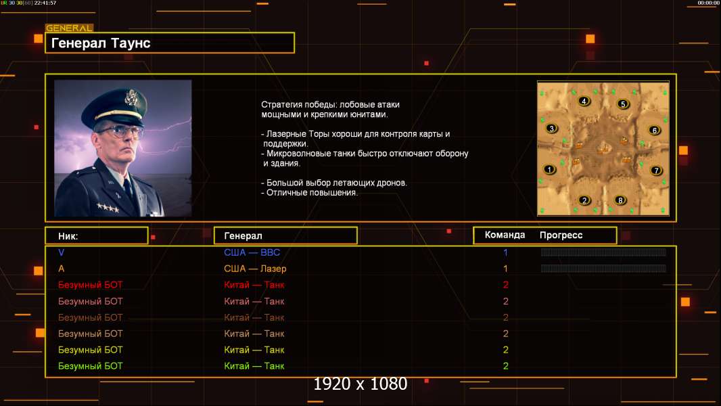721x406 pixels.
Task: Click start position 5 on the minimap
Action: (x=623, y=104)
